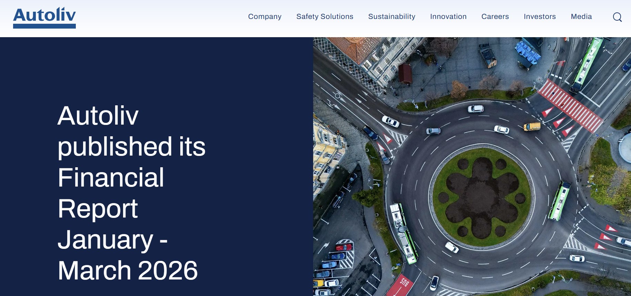
Task: Click the green bus right of roundabout
Action: (560, 201)
